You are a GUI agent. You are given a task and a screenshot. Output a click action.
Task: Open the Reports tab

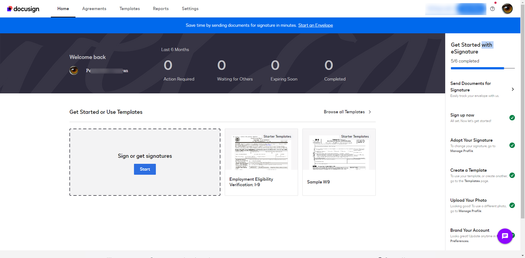tap(161, 9)
